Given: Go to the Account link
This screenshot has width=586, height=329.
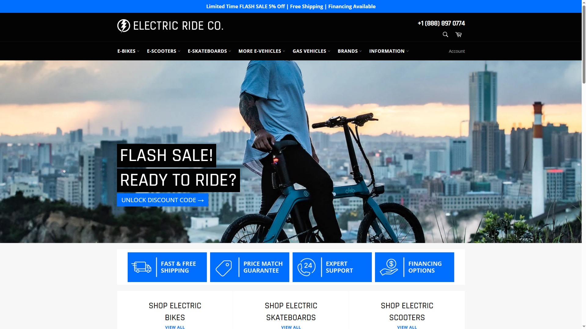Looking at the screenshot, I should coord(457,51).
